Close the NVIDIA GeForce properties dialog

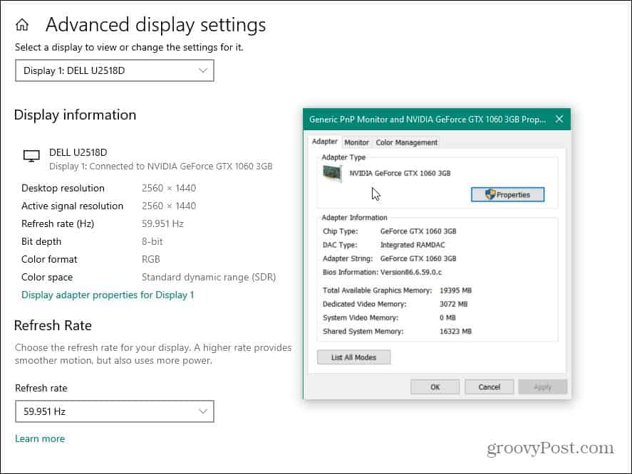[559, 119]
